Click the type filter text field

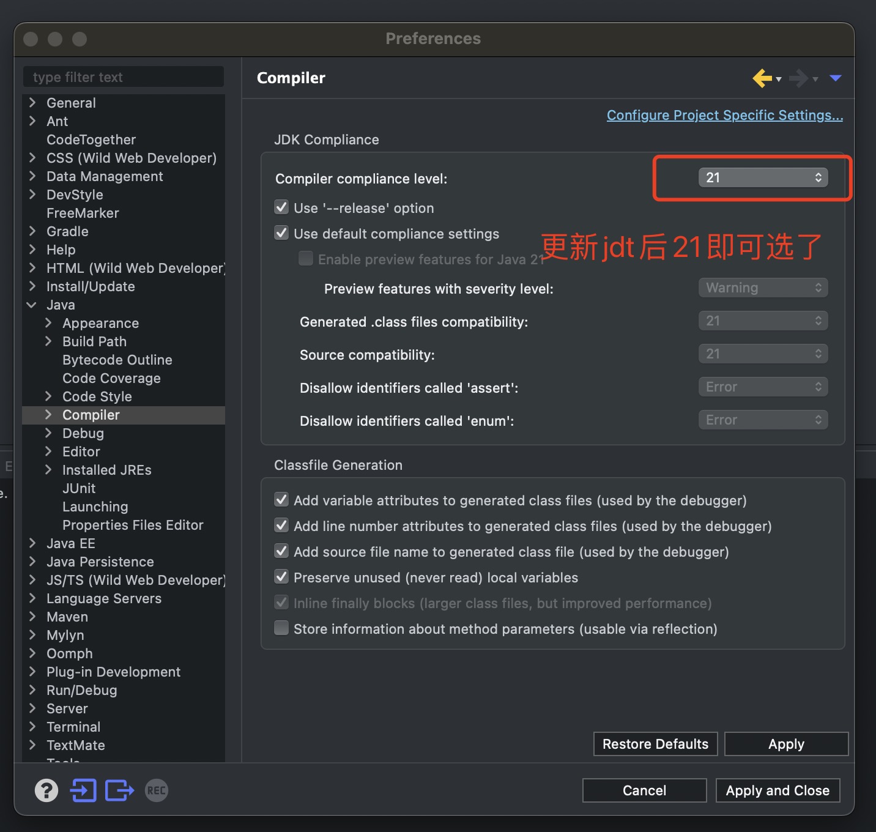coord(124,77)
